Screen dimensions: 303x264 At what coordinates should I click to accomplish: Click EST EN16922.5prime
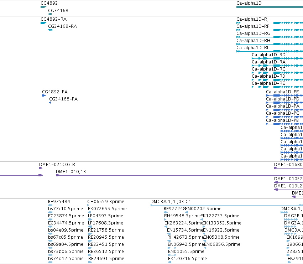tap(221, 231)
